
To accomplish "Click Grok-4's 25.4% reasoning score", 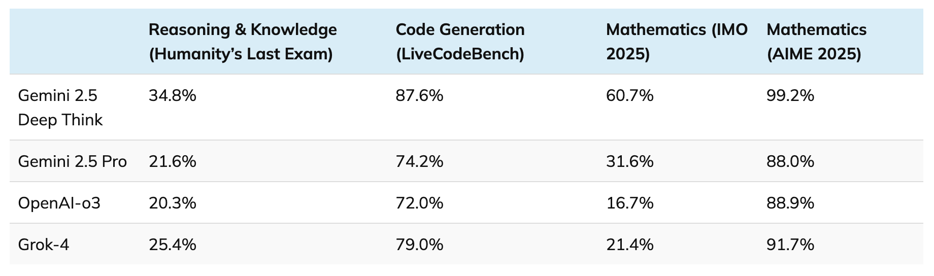I will point(172,245).
